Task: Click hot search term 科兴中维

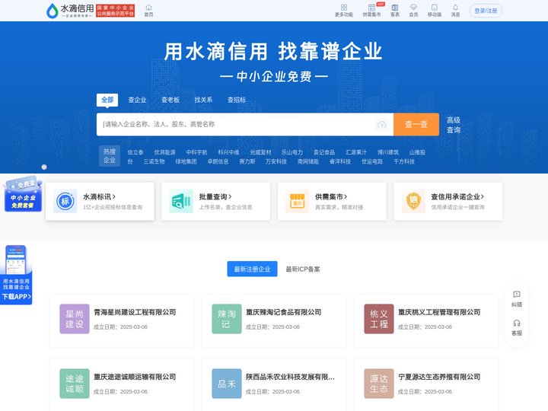Action: pyautogui.click(x=228, y=152)
